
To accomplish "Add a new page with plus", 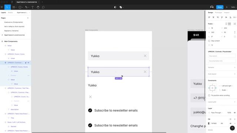I will point(28,18).
